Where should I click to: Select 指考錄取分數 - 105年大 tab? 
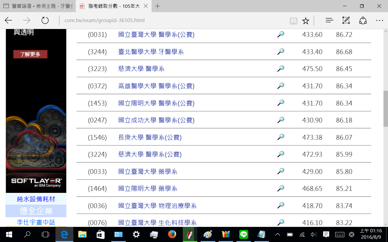[114, 6]
